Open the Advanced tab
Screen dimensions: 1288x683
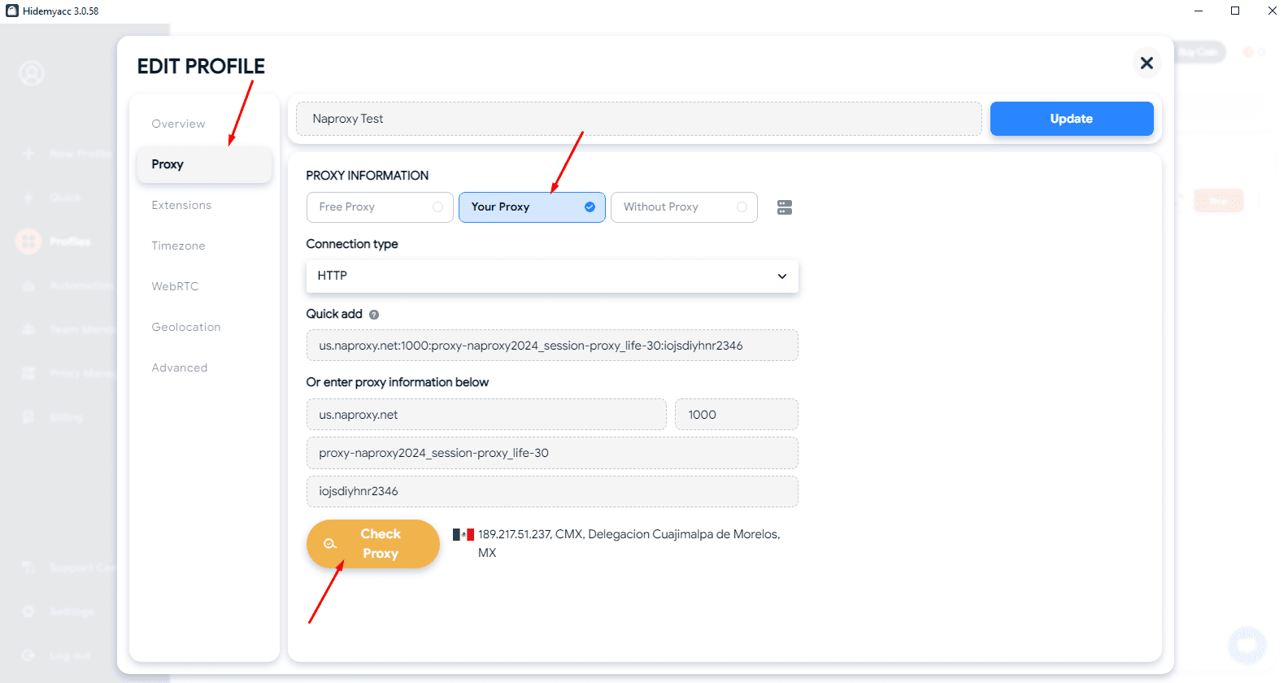(180, 368)
